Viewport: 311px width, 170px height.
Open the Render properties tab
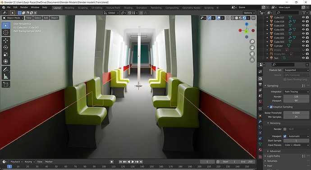pyautogui.click(x=260, y=79)
